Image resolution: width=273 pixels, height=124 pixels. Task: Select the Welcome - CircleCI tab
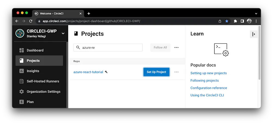58,14
